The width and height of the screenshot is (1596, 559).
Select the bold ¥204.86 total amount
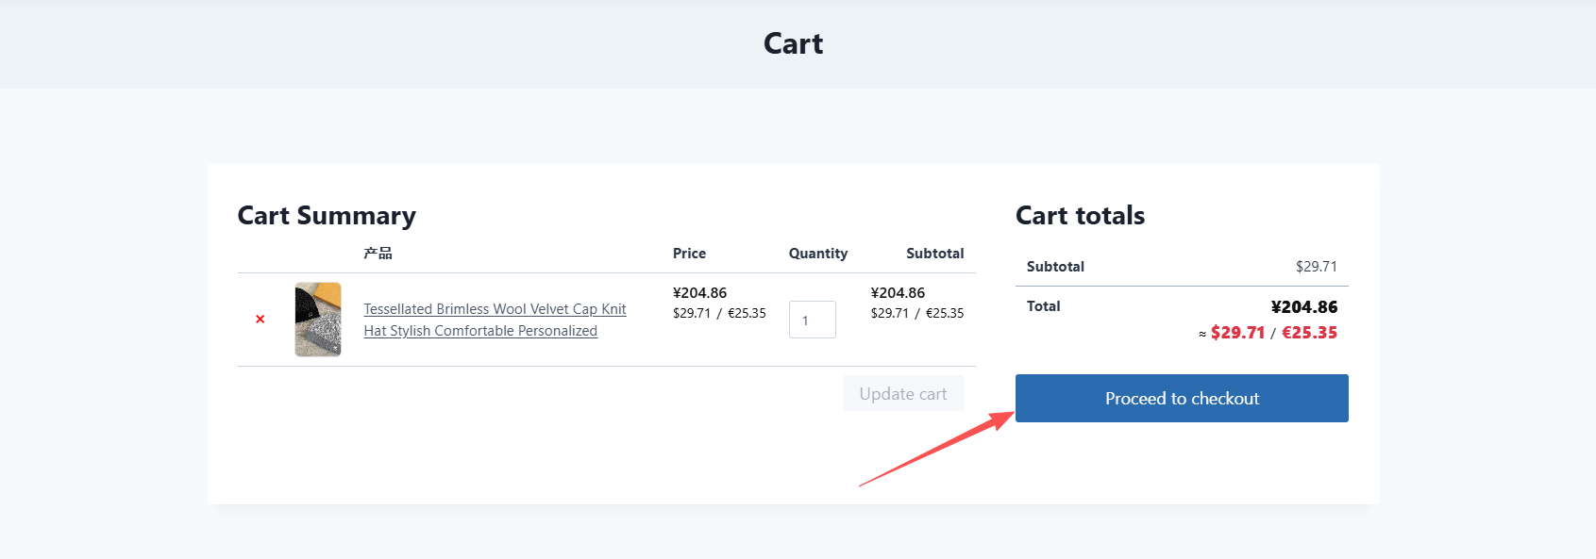1303,307
